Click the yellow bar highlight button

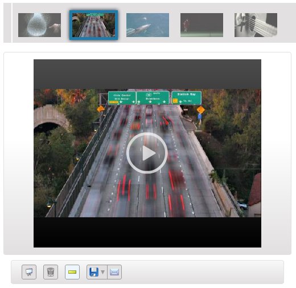pyautogui.click(x=72, y=272)
